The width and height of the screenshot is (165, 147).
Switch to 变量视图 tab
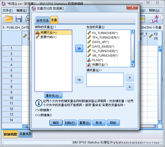tap(26, 134)
